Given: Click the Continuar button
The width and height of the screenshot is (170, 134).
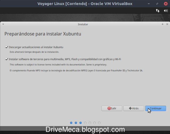Looking at the screenshot, I should click(156, 108).
